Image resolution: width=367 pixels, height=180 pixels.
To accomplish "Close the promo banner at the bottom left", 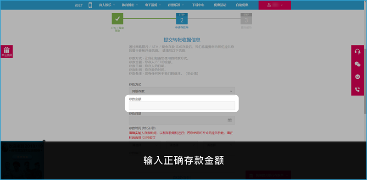I will click(x=44, y=141).
